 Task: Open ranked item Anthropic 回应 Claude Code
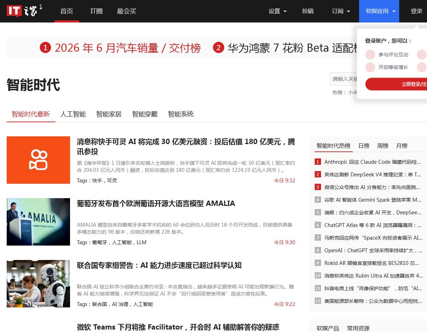[x=372, y=162]
